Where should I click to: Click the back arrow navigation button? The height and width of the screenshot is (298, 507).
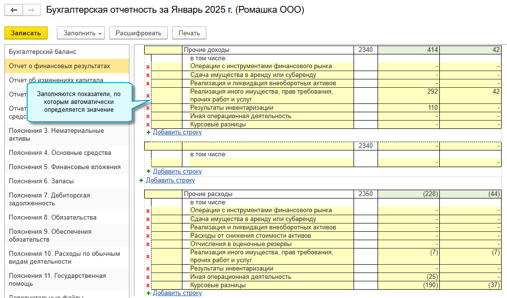click(14, 10)
